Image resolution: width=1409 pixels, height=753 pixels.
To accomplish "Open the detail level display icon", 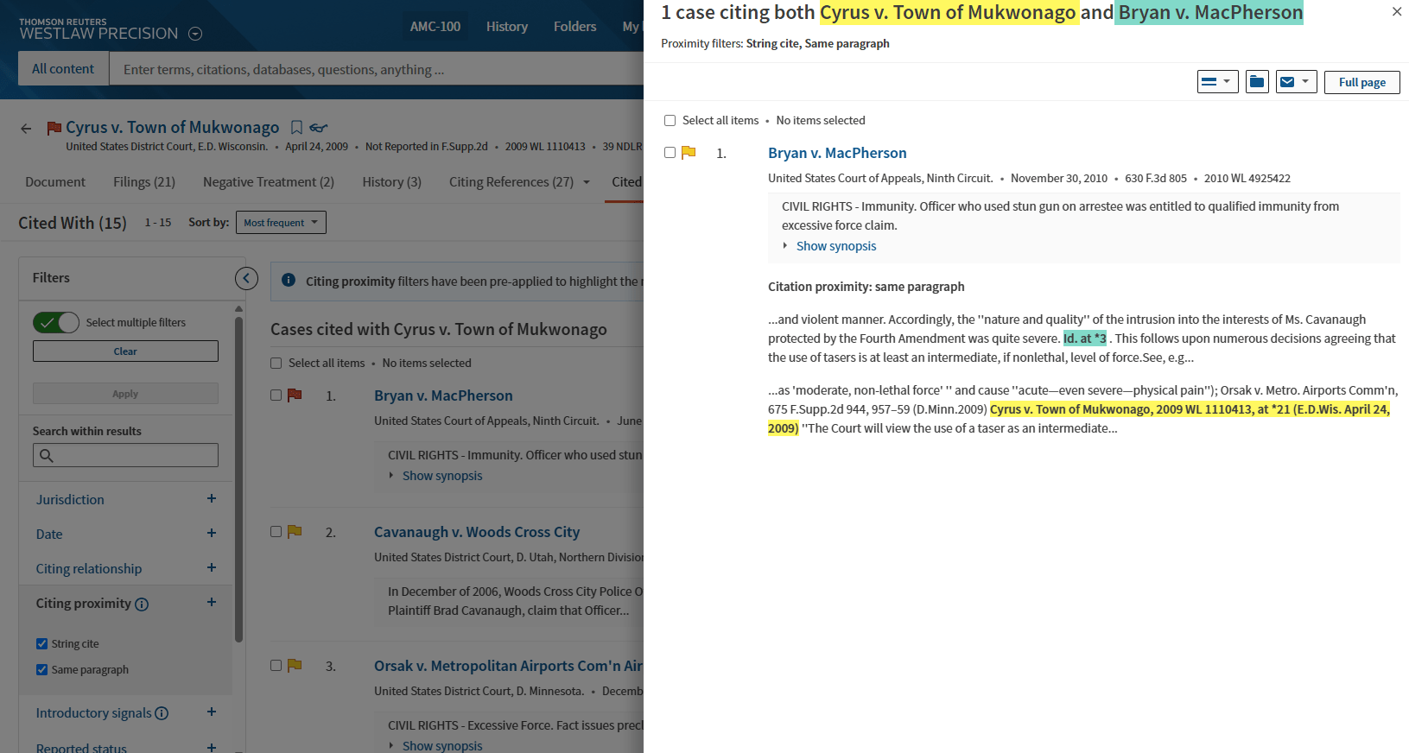I will (1217, 82).
